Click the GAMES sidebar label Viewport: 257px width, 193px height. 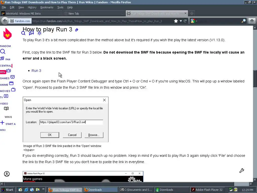click(5, 78)
